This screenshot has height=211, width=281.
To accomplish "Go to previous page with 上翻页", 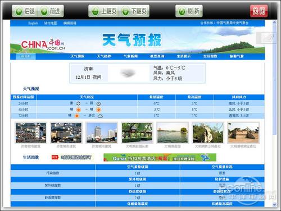I will [104, 11].
